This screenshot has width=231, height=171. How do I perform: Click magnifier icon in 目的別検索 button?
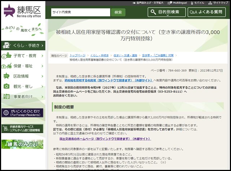click(x=153, y=12)
